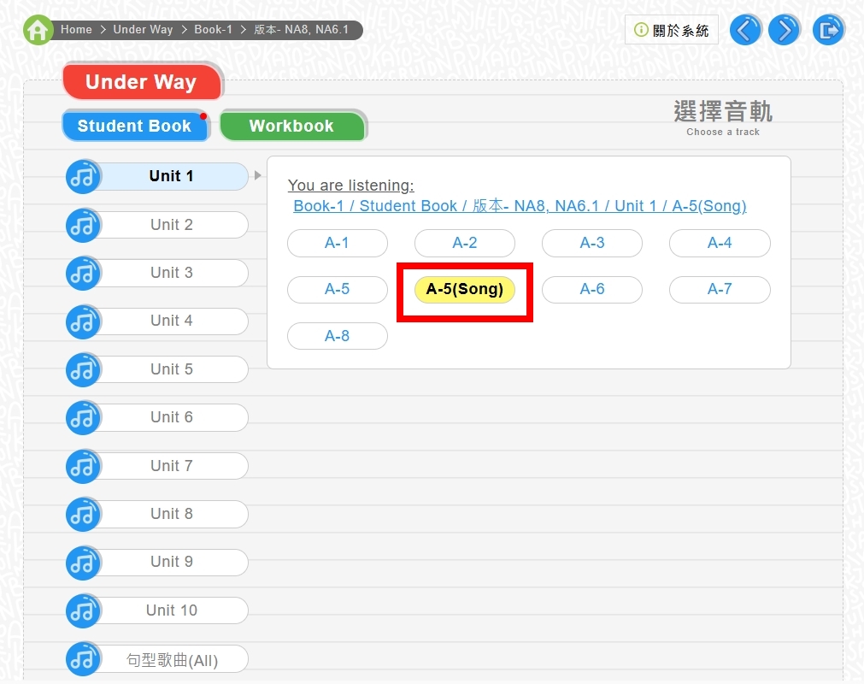The width and height of the screenshot is (864, 684).
Task: Play track A-2
Action: coord(465,243)
